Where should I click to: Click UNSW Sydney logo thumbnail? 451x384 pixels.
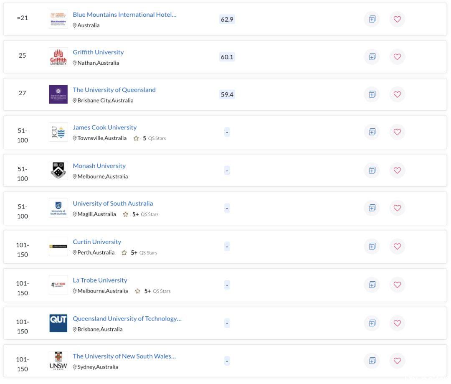pyautogui.click(x=58, y=361)
